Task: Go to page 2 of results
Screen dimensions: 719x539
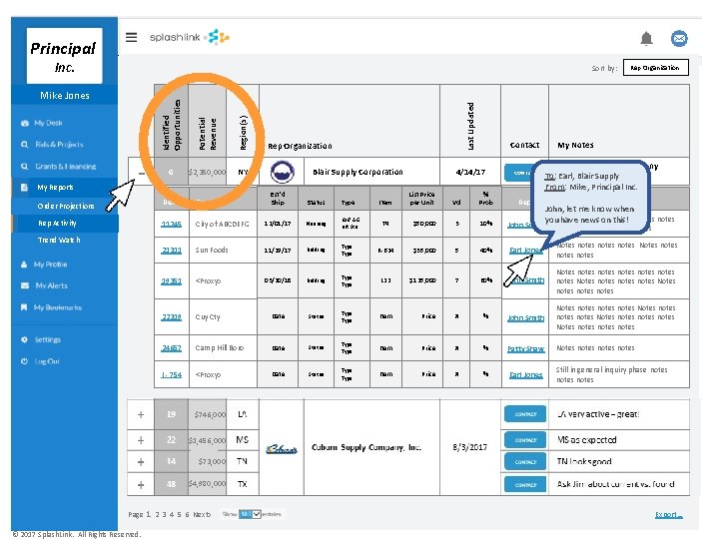Action: pyautogui.click(x=157, y=514)
